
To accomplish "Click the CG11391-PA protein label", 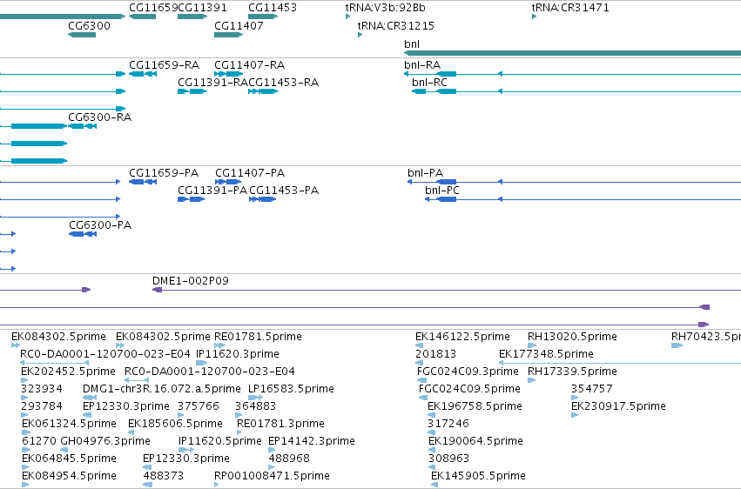I will point(212,191).
